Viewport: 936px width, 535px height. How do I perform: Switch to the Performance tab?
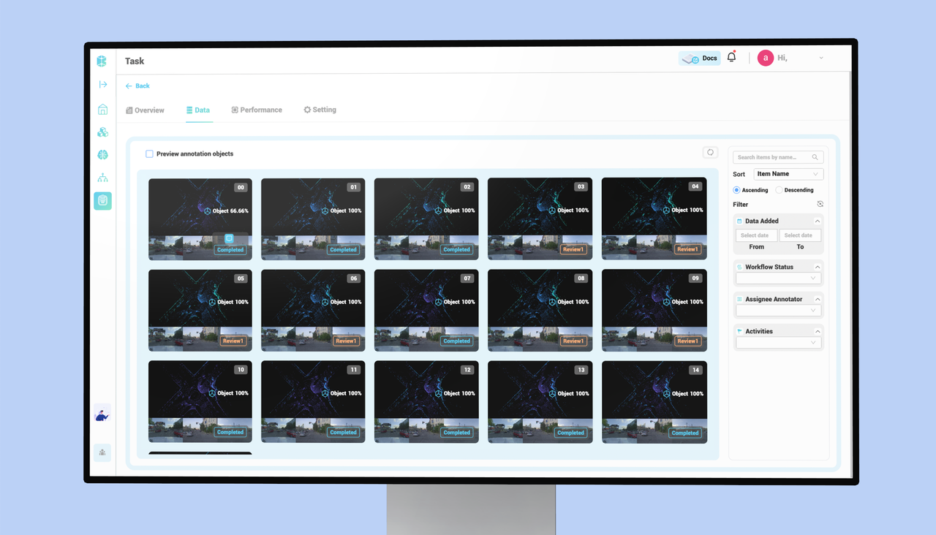[x=257, y=110]
